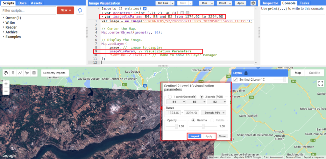The height and width of the screenshot is (159, 326).
Task: Switch to the Inspector tab
Action: point(270,3)
